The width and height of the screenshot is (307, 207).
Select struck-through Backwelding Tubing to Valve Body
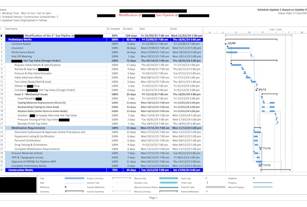38,107
